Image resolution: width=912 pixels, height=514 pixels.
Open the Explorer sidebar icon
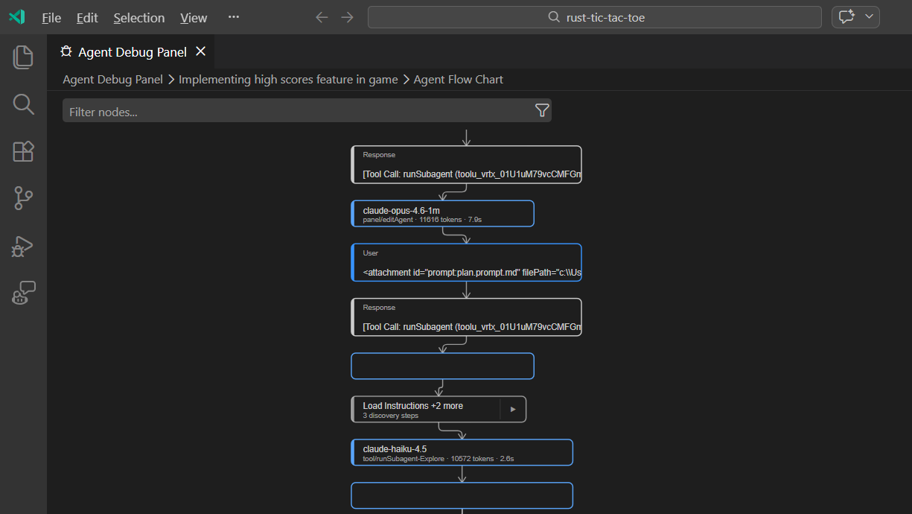[x=22, y=57]
